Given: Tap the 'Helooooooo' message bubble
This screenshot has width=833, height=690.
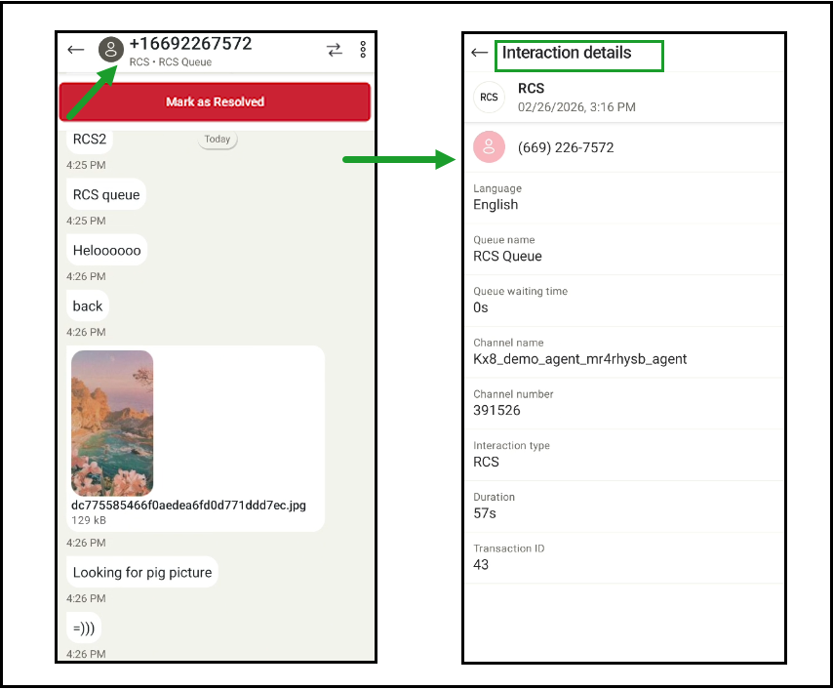Looking at the screenshot, I should click(x=107, y=251).
